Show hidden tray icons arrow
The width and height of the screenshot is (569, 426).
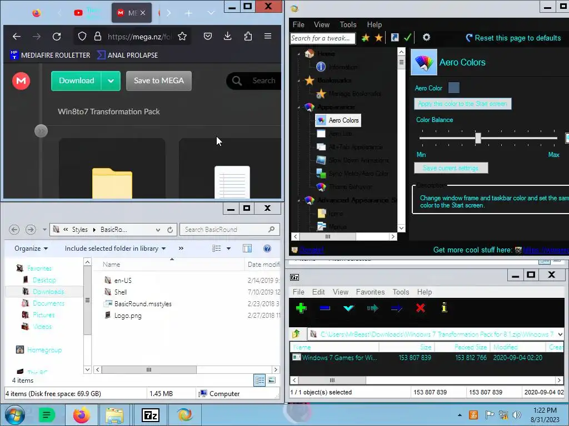click(x=460, y=415)
